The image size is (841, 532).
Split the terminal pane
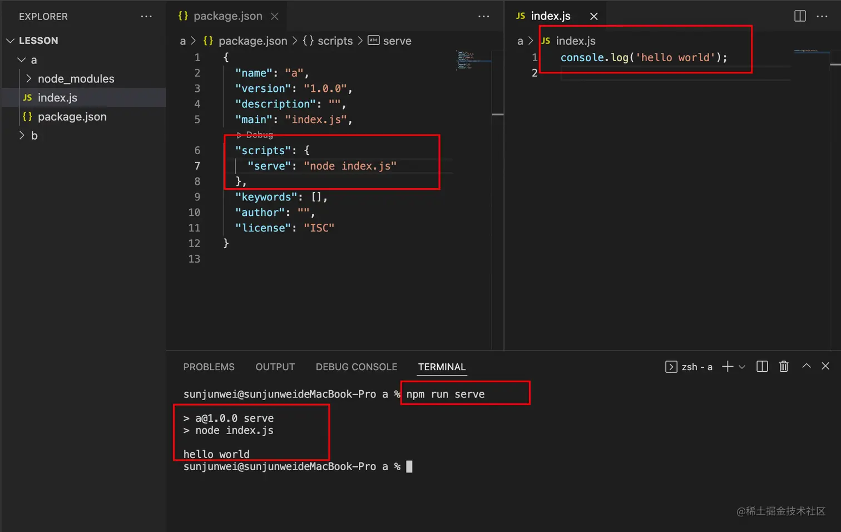763,366
